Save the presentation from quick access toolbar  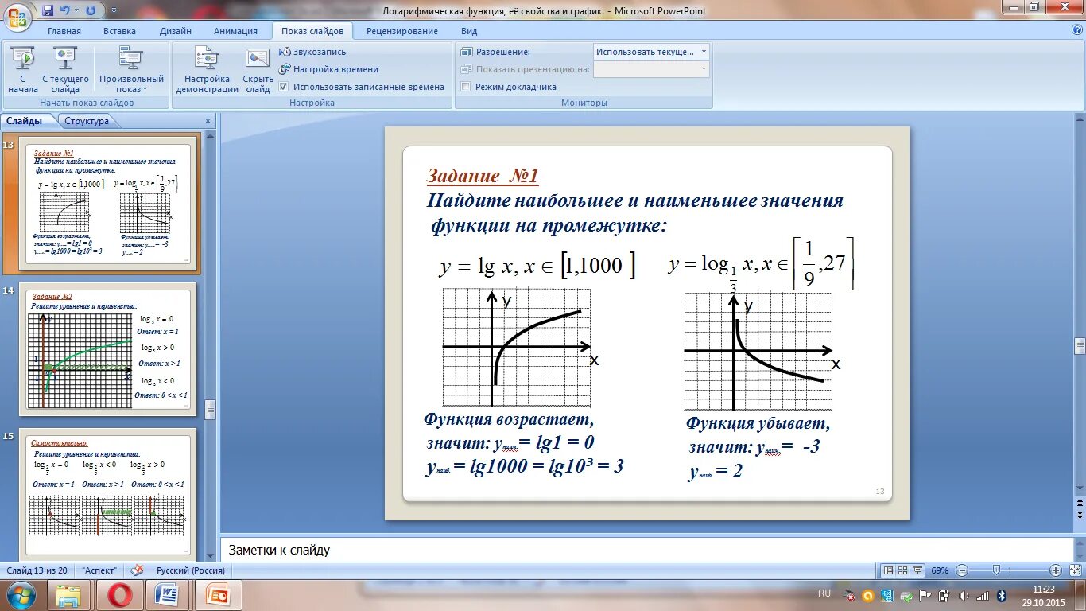click(x=48, y=10)
